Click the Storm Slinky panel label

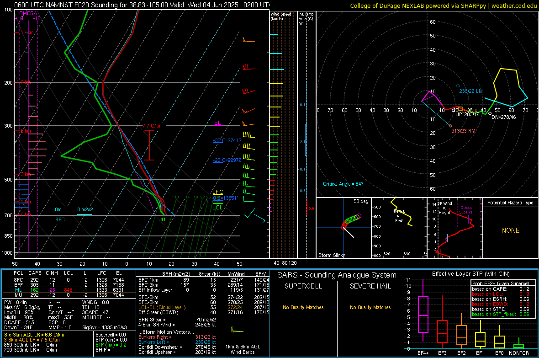tap(331, 255)
